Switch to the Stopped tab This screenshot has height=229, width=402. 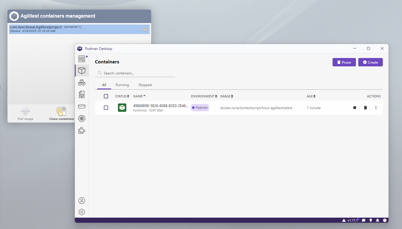click(145, 85)
